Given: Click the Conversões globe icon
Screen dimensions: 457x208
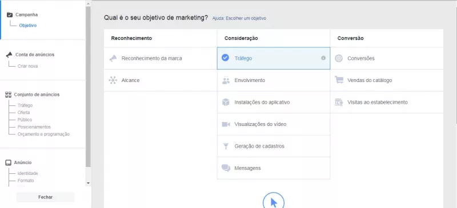Looking at the screenshot, I should (339, 59).
